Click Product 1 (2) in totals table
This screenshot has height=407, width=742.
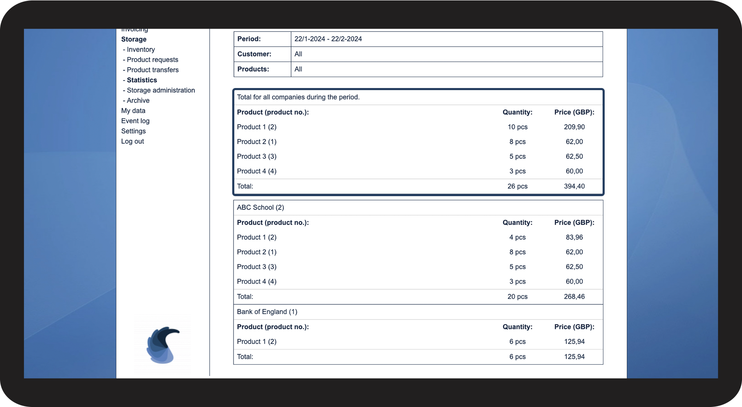tap(257, 127)
